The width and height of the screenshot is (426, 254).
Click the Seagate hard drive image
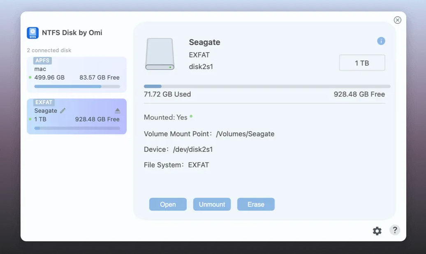tap(160, 54)
